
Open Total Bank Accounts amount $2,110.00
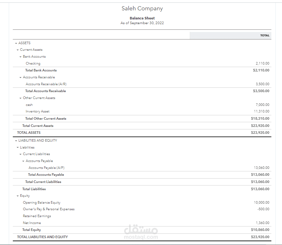(261, 70)
